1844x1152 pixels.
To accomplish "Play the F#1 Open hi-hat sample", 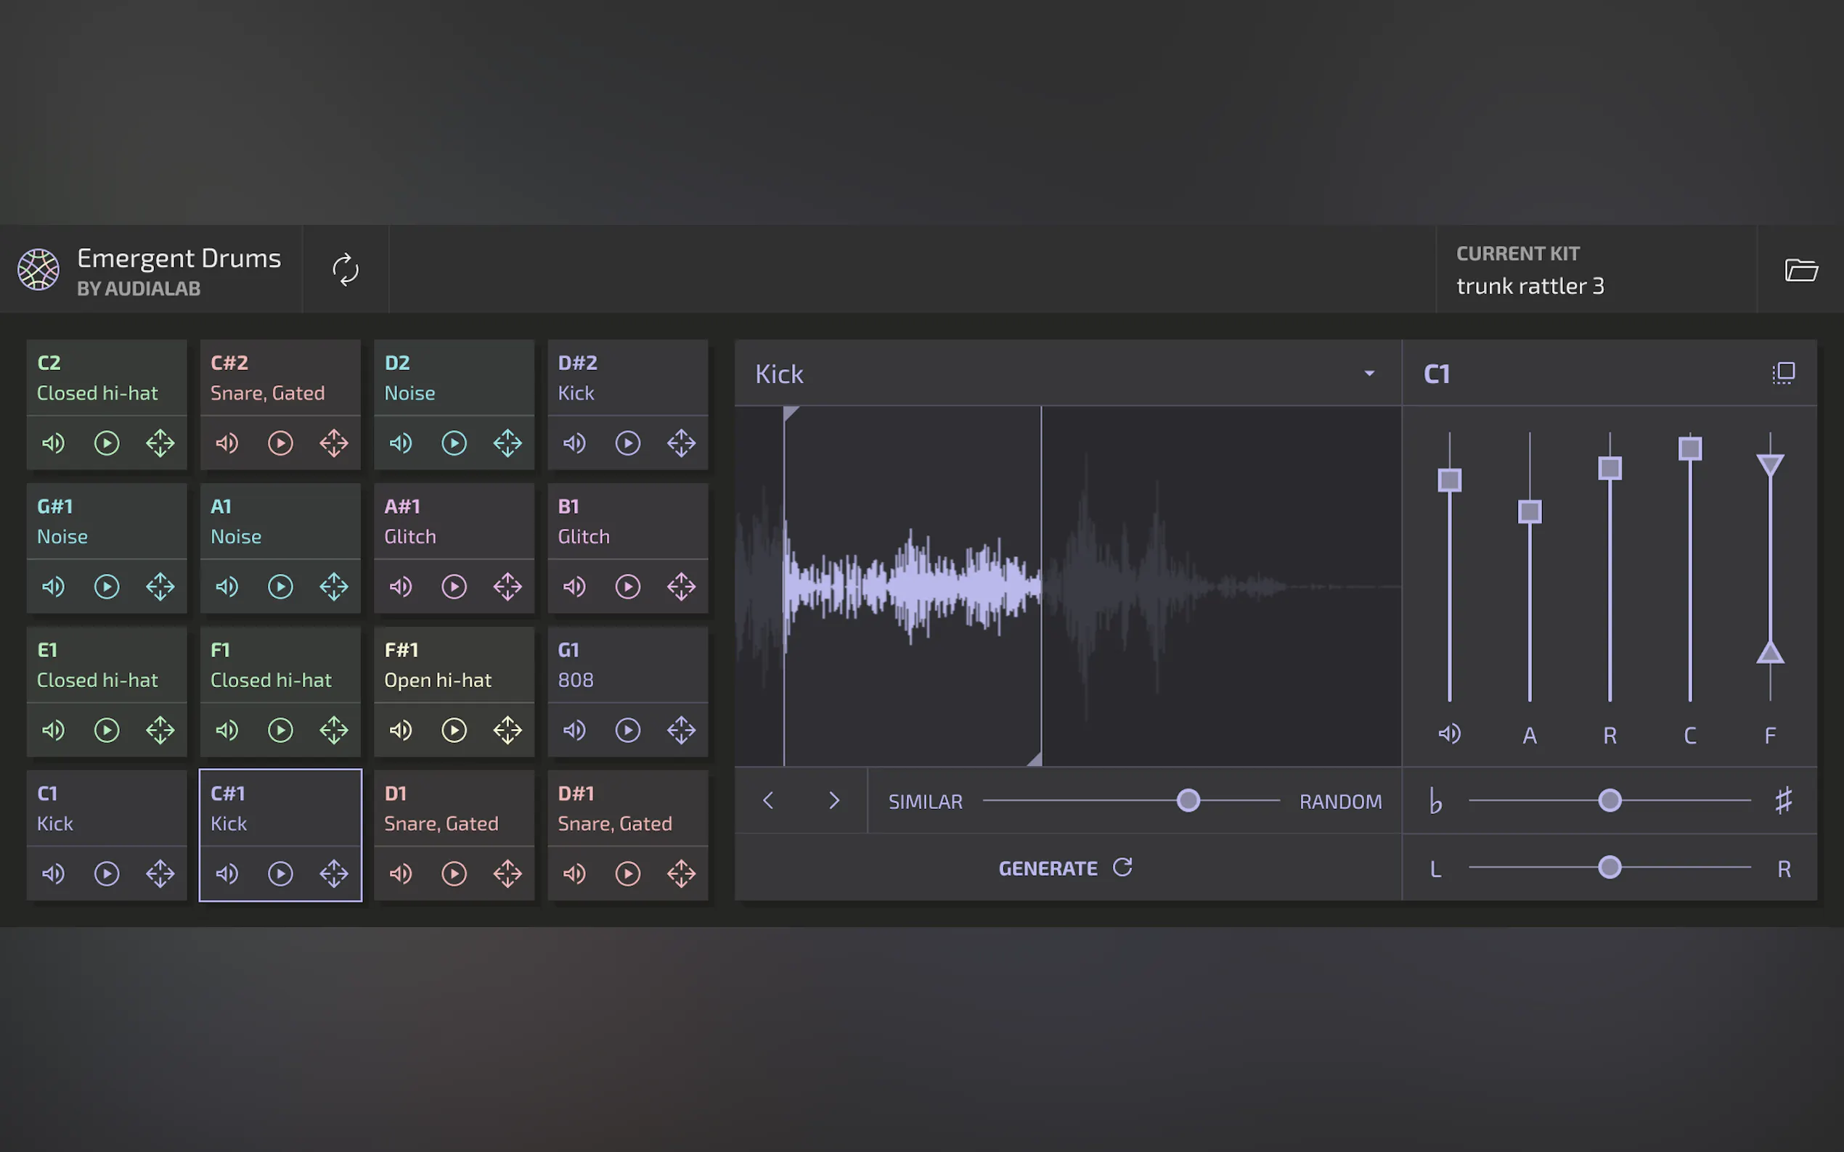I will coord(454,730).
